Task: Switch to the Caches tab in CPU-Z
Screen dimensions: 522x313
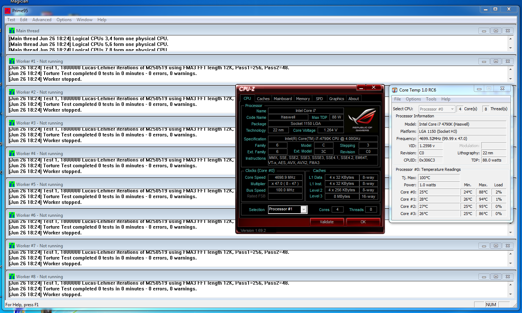Action: tap(263, 99)
